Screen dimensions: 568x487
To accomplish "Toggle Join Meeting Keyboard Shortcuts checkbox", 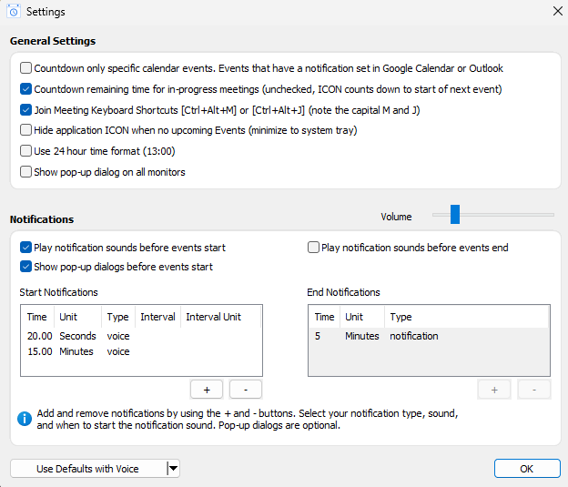I will [x=25, y=110].
